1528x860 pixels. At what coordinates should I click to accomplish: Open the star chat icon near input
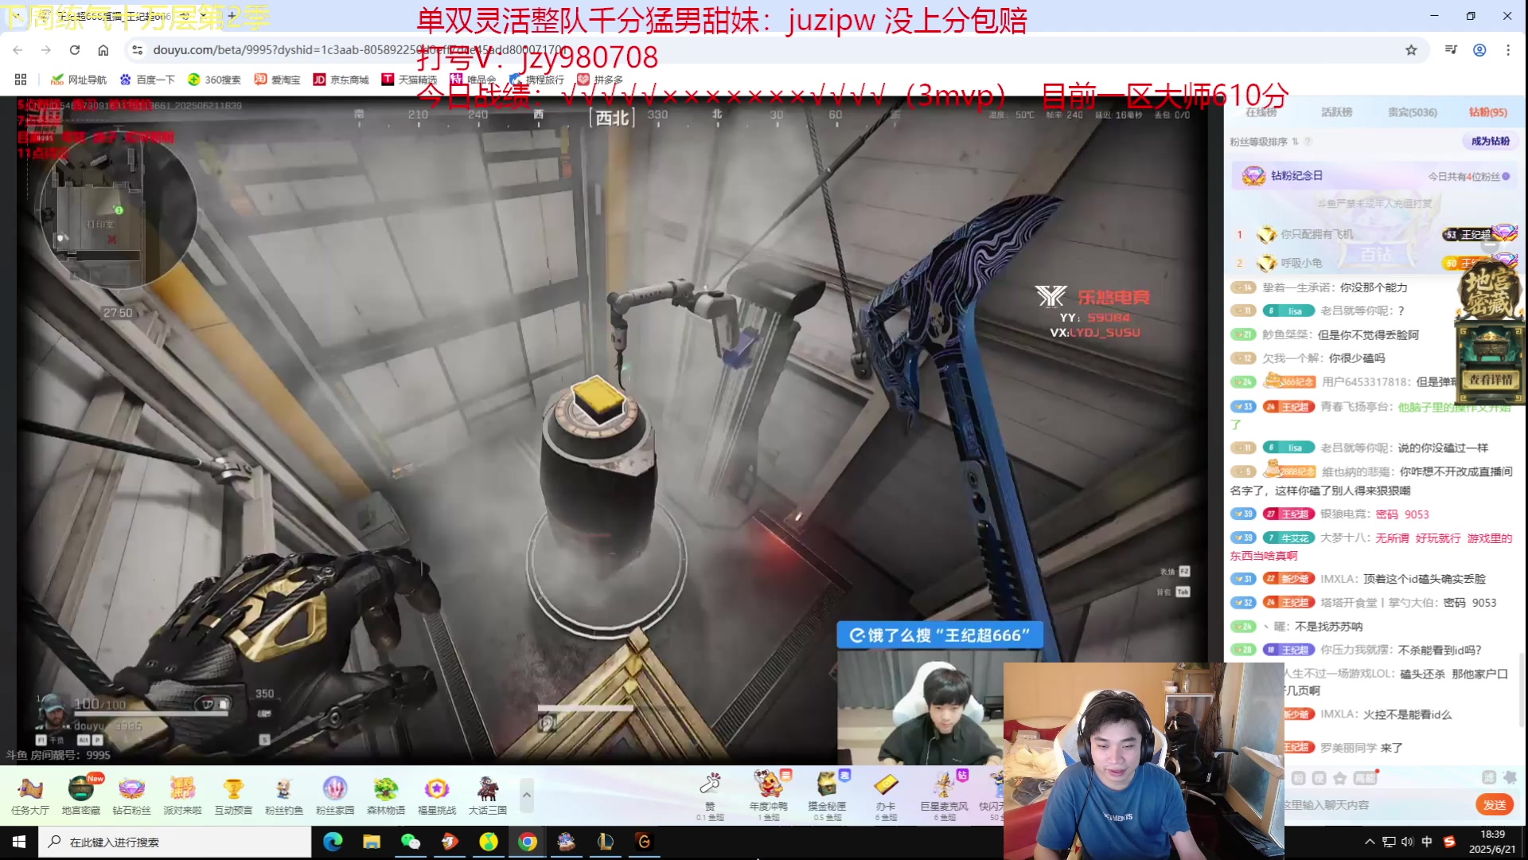[x=1340, y=778]
